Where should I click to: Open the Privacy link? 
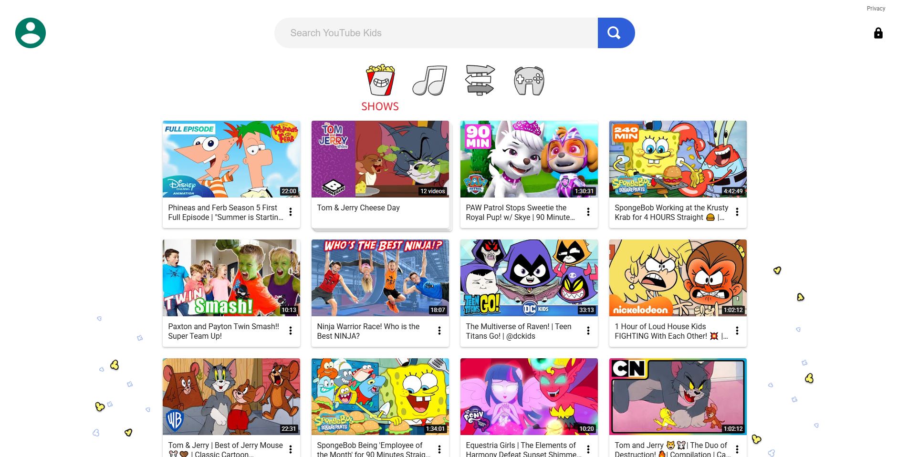click(876, 8)
